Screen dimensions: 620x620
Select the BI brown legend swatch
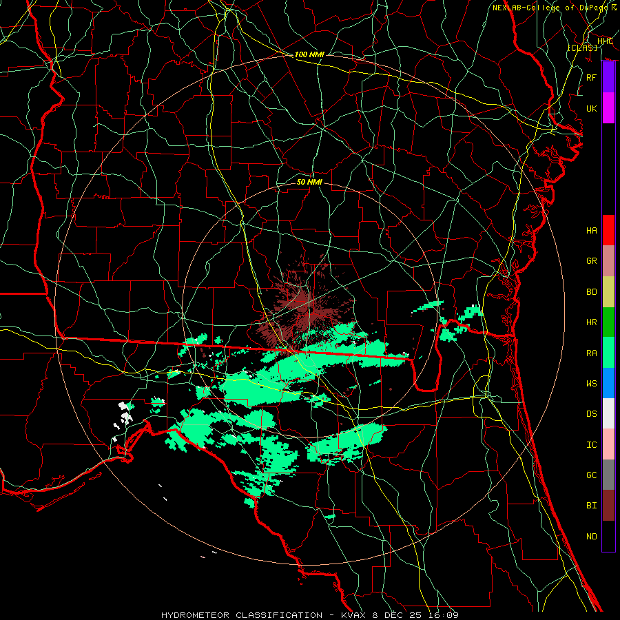(x=608, y=506)
